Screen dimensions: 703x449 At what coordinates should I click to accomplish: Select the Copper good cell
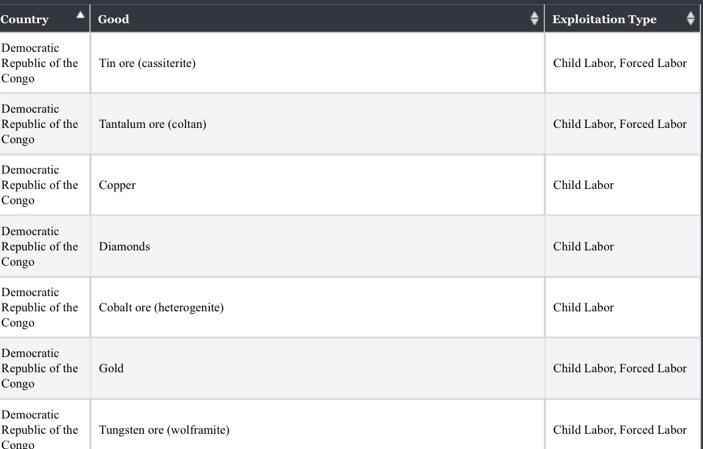click(x=117, y=185)
